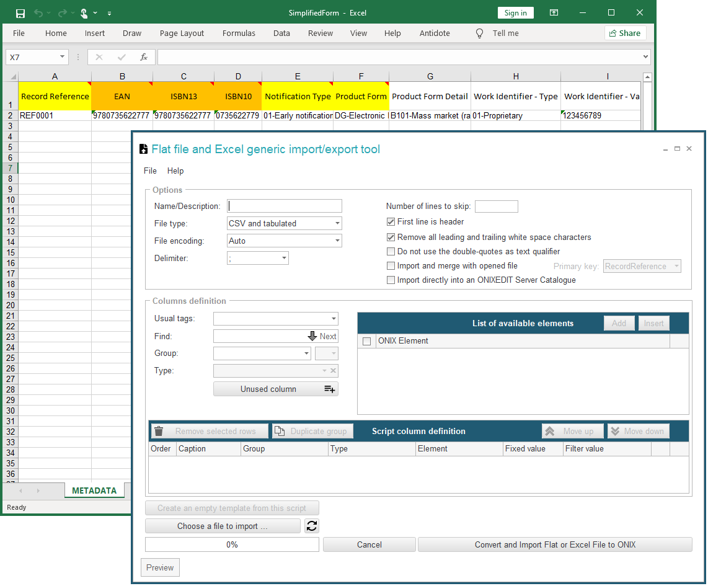Toggle Remove leading and trailing white space checkbox
The width and height of the screenshot is (708, 586).
coord(391,237)
